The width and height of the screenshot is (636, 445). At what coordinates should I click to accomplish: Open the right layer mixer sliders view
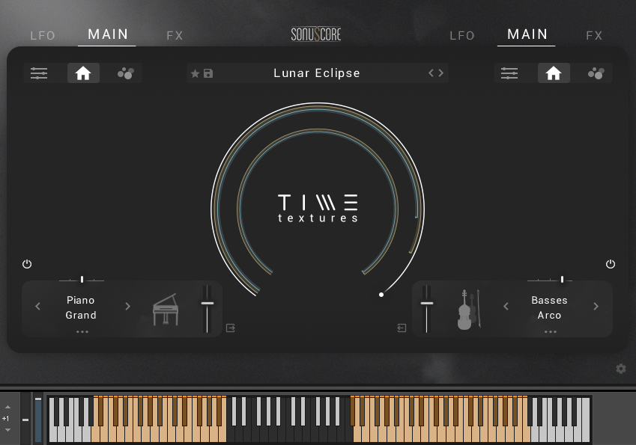coord(509,73)
